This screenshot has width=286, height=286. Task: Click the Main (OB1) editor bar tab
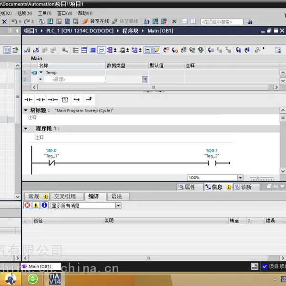41,266
